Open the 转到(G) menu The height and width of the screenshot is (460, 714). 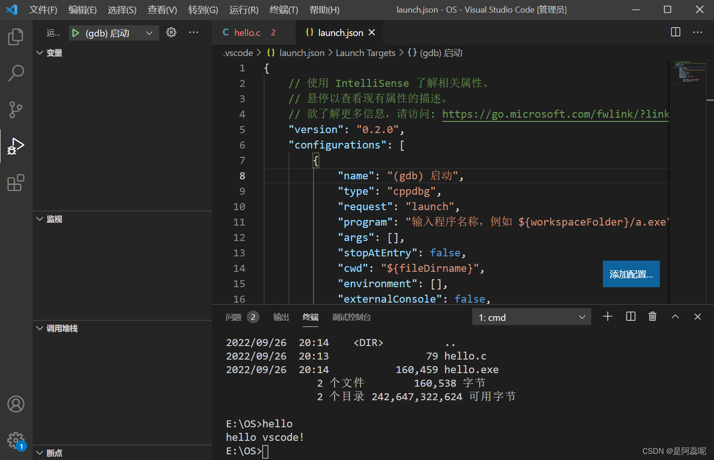point(203,10)
